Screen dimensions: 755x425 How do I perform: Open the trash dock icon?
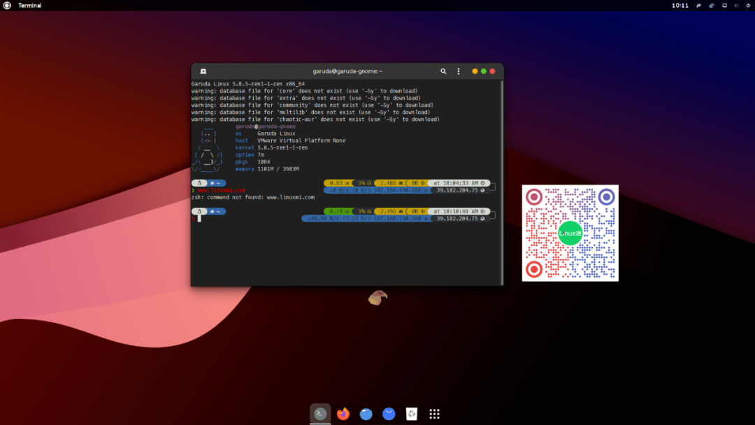click(412, 413)
